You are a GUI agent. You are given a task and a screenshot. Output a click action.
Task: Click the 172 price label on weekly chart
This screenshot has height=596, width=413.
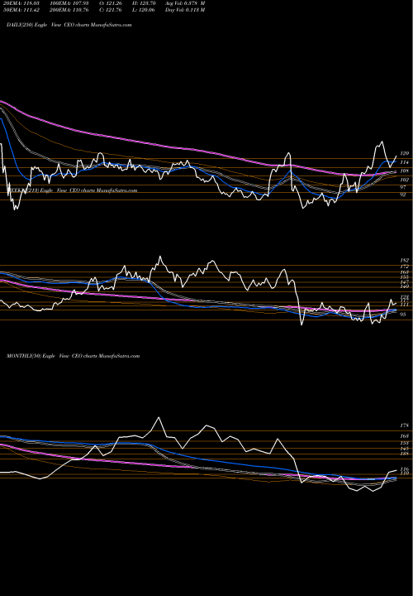[405, 267]
